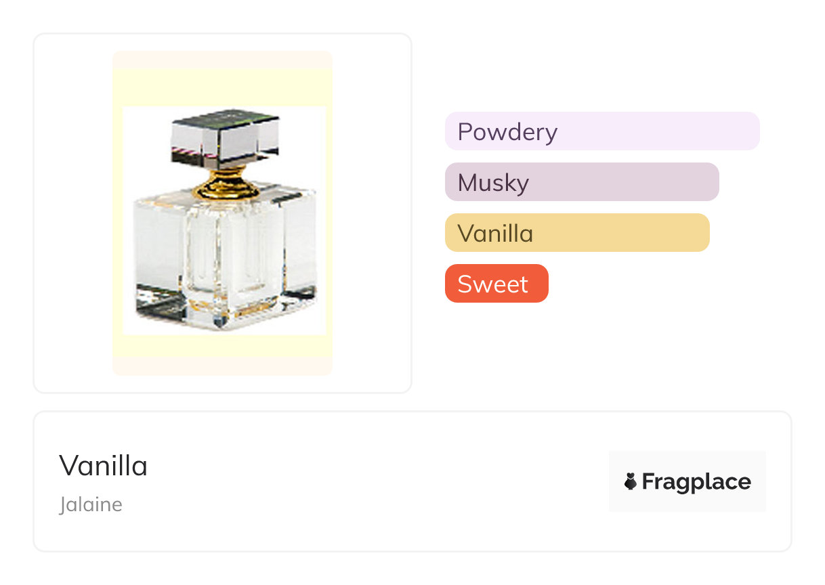The image size is (825, 585).
Task: Click the word Musky in the mauve bar
Action: tap(493, 182)
